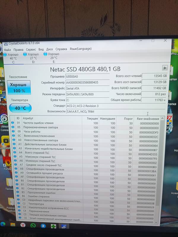Click the serial number field

[x=87, y=82]
